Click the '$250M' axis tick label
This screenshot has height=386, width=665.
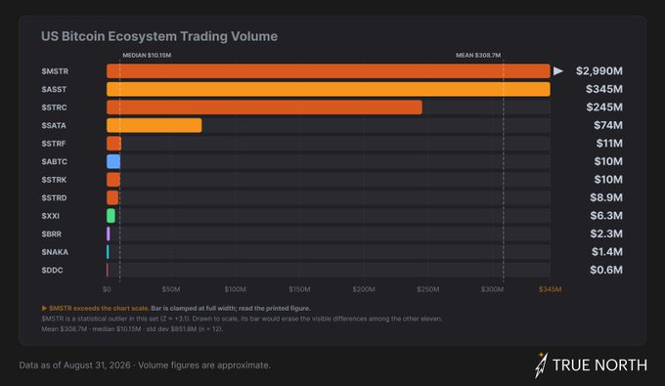click(x=428, y=289)
